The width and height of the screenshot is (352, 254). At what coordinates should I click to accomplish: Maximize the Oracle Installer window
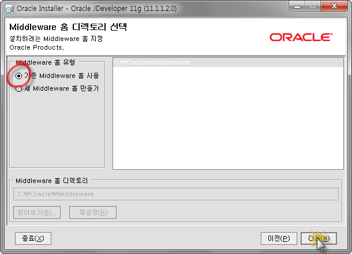click(313, 6)
